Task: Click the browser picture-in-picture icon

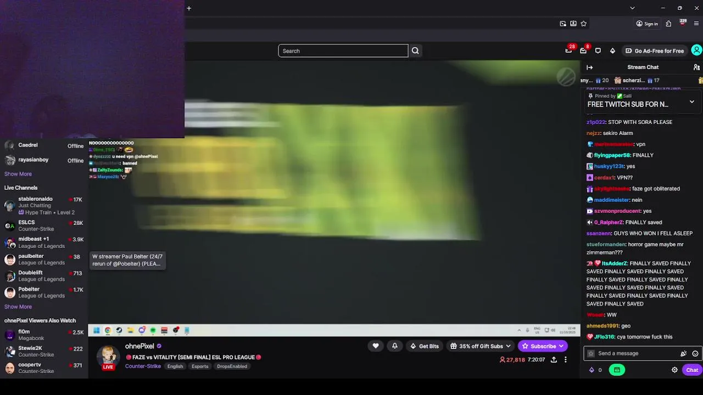Action: [x=563, y=24]
